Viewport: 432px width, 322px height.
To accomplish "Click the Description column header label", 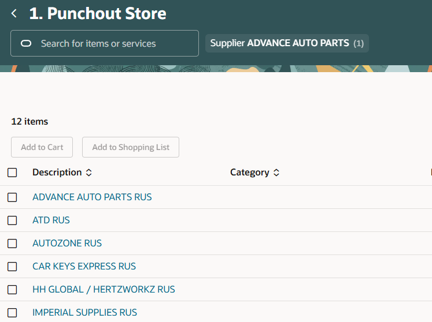I will [x=57, y=172].
